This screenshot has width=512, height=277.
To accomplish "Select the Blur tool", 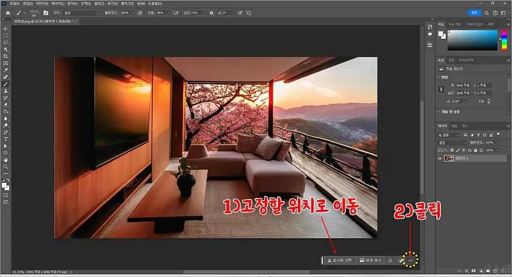I will tap(6, 118).
